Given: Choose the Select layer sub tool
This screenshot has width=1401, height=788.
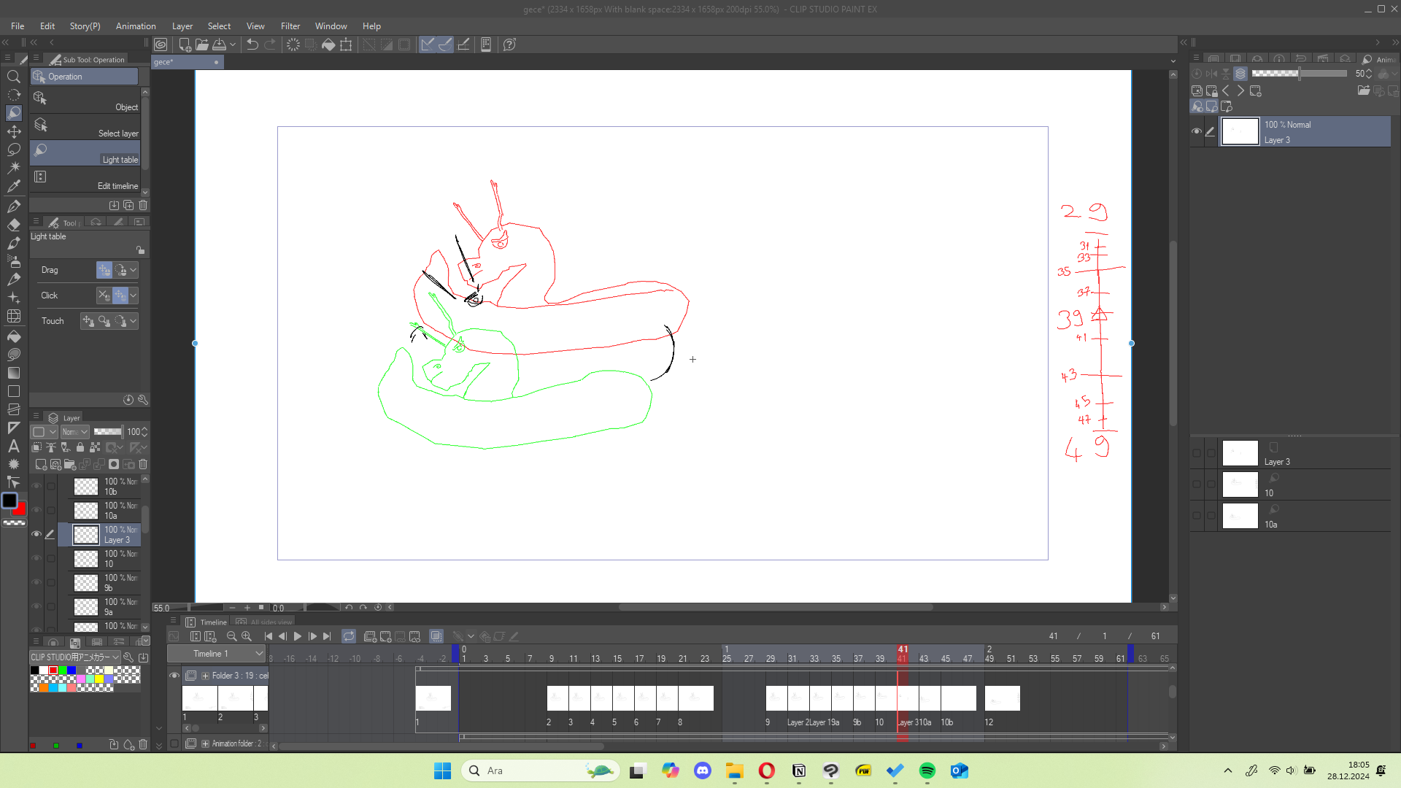Looking at the screenshot, I should point(85,127).
